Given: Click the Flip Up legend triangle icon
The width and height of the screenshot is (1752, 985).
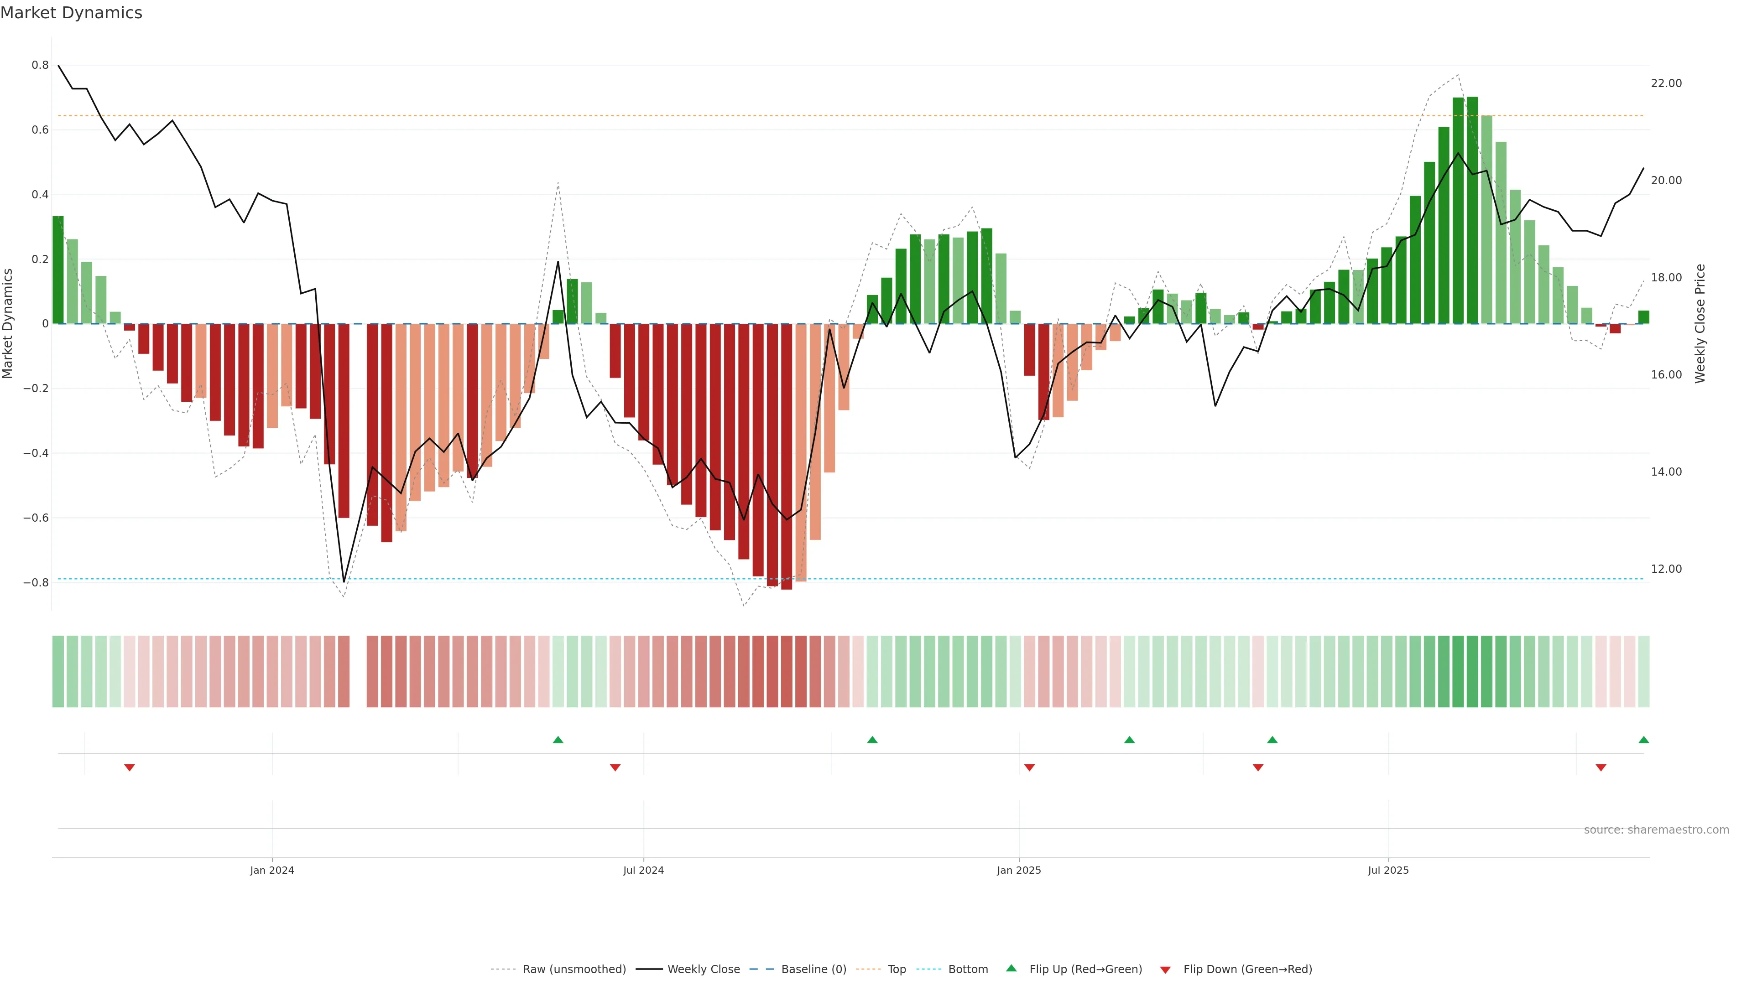Looking at the screenshot, I should point(1012,968).
